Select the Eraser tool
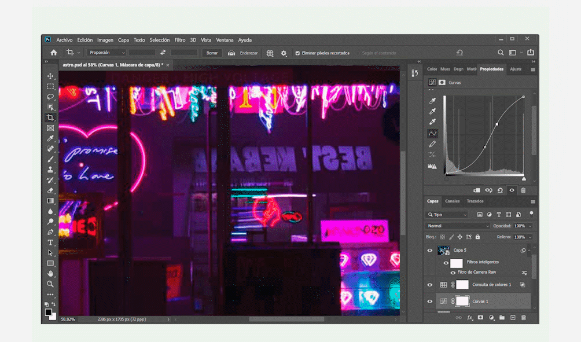Image resolution: width=581 pixels, height=342 pixels. tap(50, 190)
